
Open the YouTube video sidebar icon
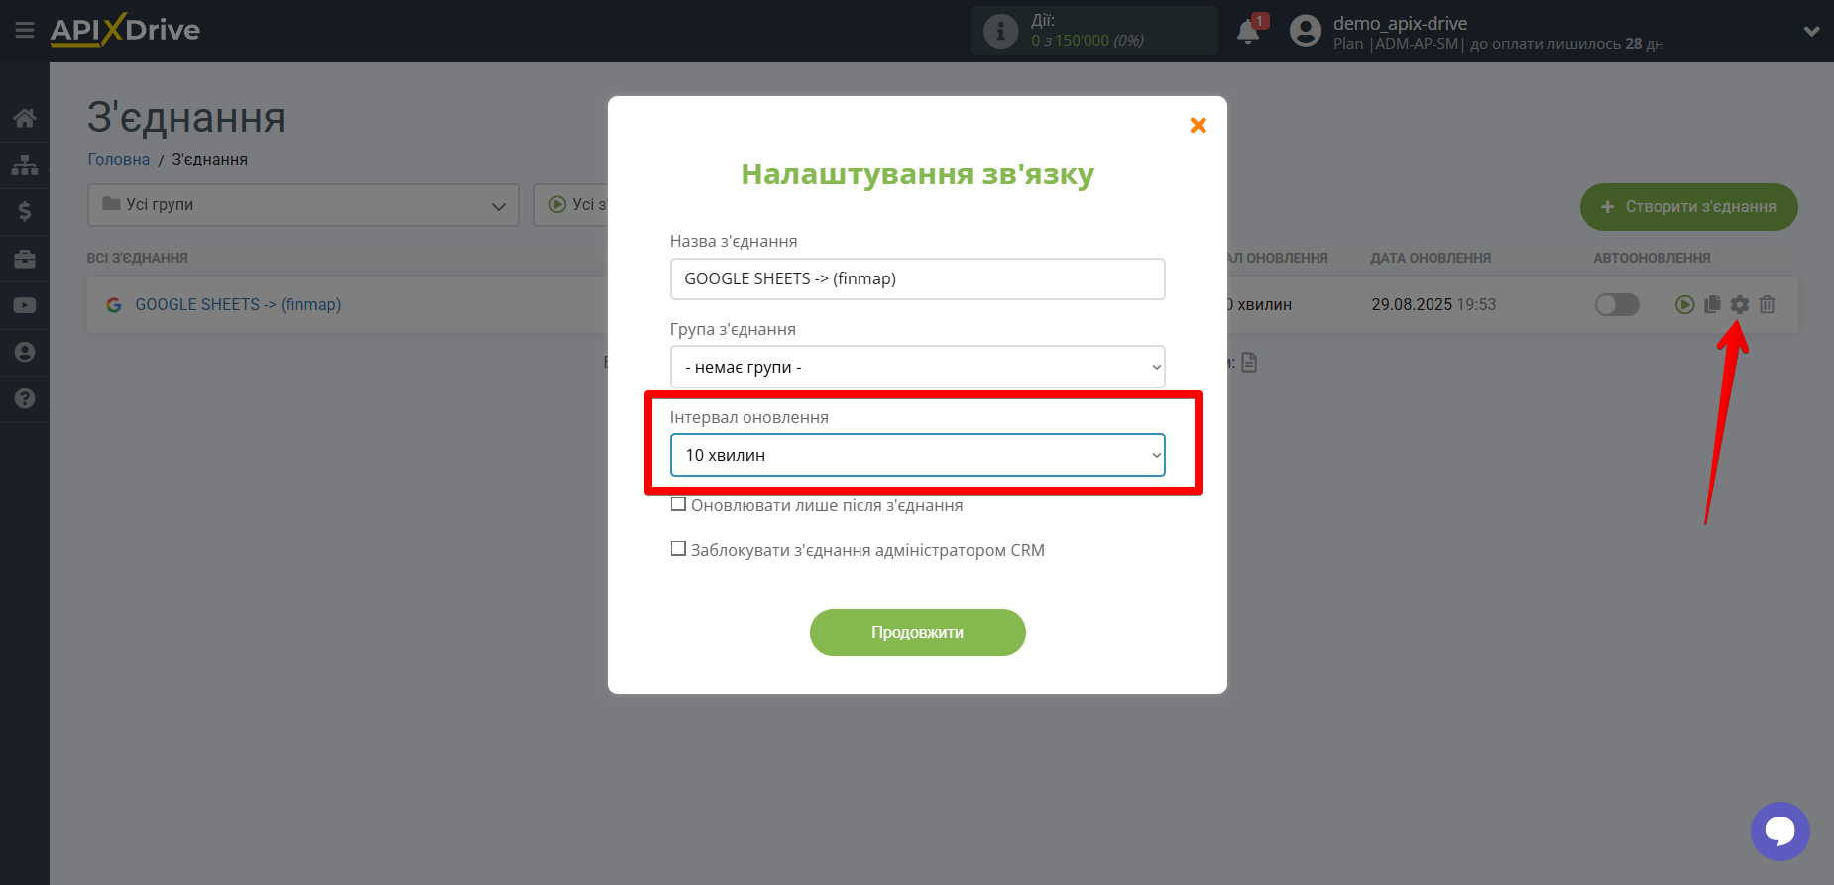(x=25, y=305)
